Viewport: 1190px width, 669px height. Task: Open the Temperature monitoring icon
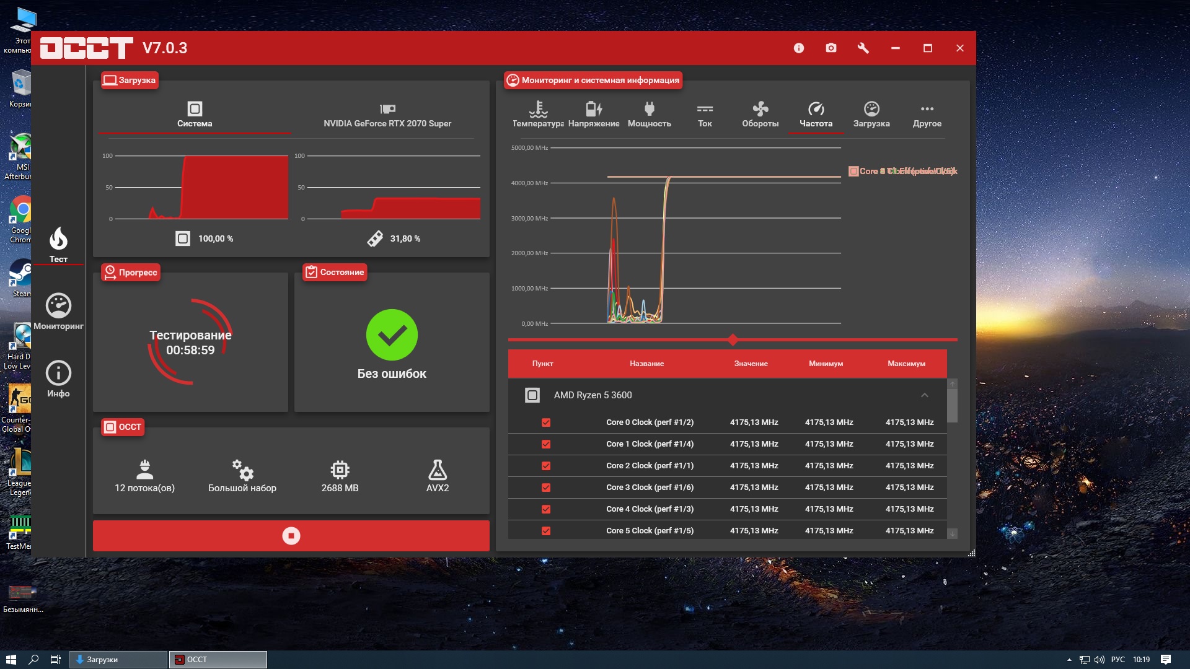coord(537,110)
